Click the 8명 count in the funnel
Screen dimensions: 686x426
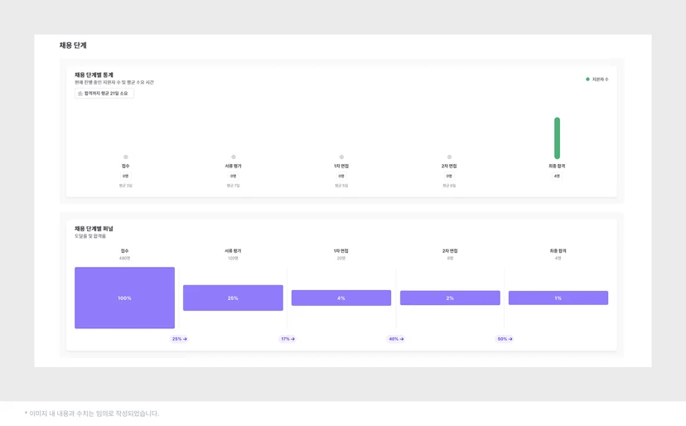(450, 259)
